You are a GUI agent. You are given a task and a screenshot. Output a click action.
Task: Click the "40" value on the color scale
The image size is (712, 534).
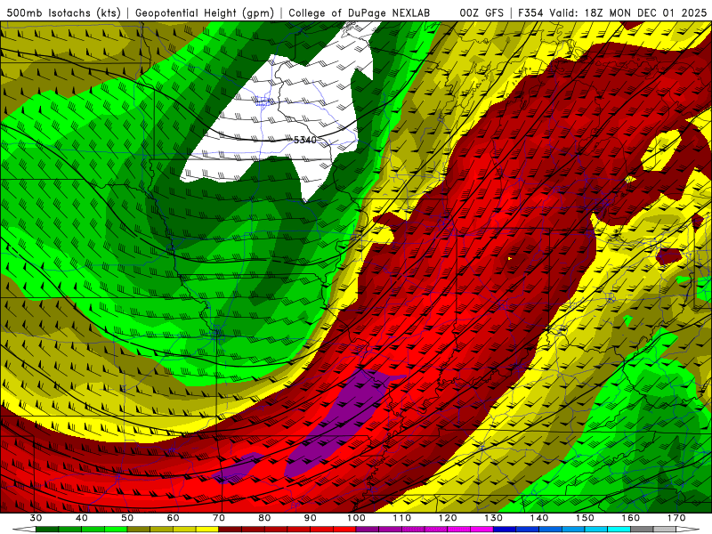click(x=82, y=518)
